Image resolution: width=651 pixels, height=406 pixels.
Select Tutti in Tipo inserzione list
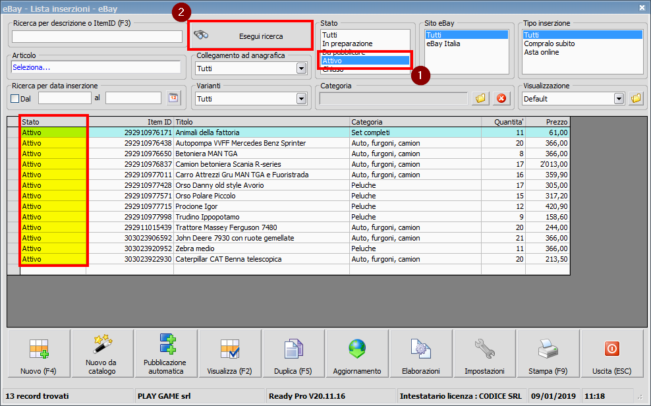point(582,35)
